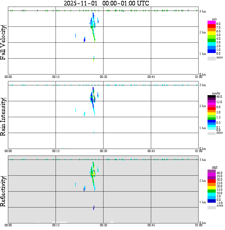225x230 pixels.
Task: Click the 3 km label of Reflectivity panel
Action: click(202, 160)
